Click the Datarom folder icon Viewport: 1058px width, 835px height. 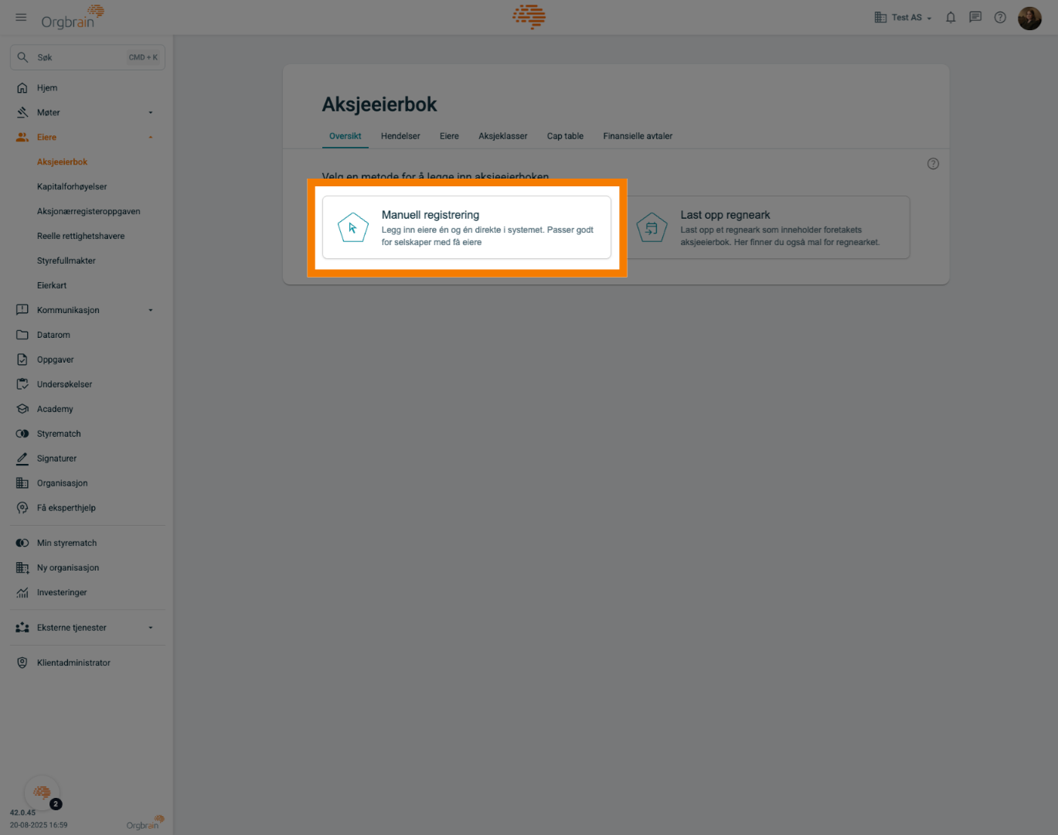(x=22, y=335)
